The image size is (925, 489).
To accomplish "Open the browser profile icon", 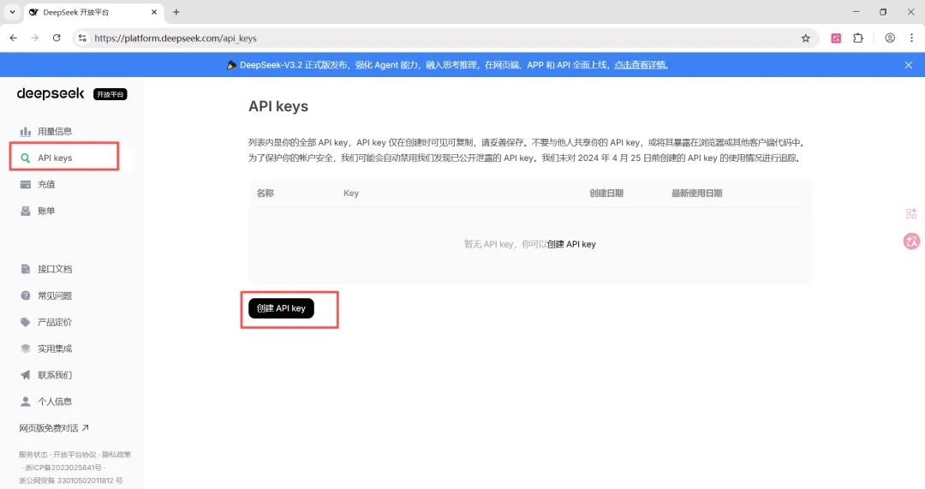I will (890, 39).
